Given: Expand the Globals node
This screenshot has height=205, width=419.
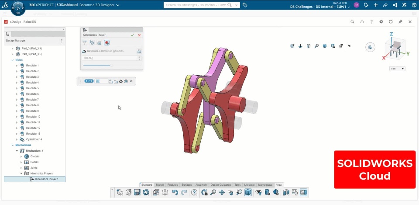Looking at the screenshot, I should (x=21, y=156).
